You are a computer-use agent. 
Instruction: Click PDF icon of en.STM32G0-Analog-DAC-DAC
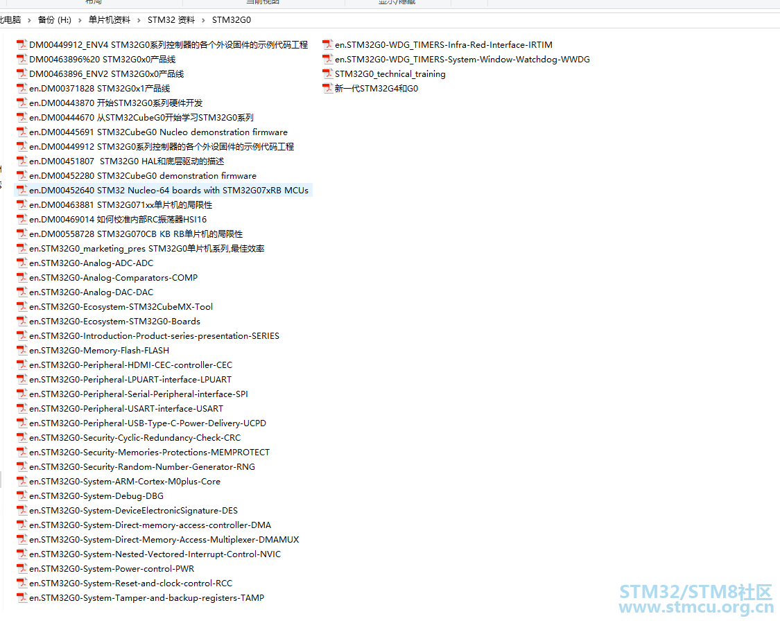click(x=21, y=292)
